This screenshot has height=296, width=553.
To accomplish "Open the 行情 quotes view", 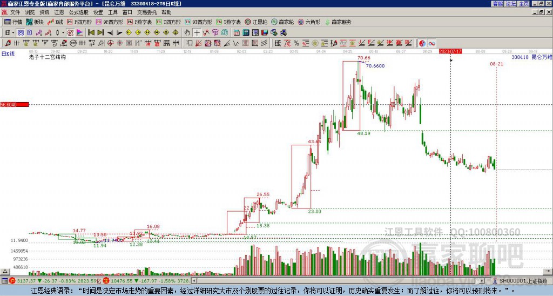I will tap(13, 22).
